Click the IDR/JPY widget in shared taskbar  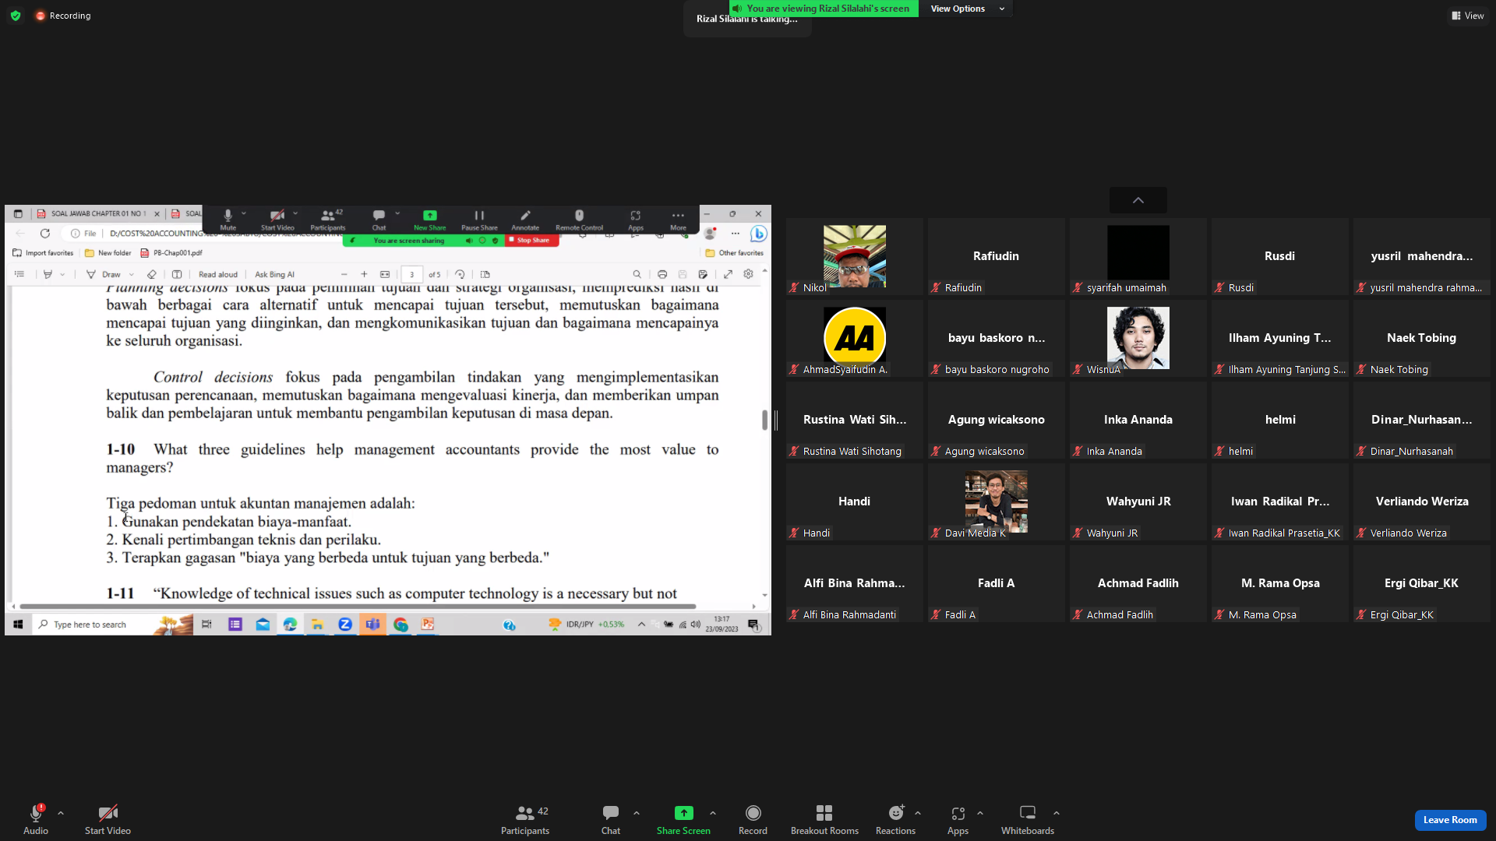(587, 625)
